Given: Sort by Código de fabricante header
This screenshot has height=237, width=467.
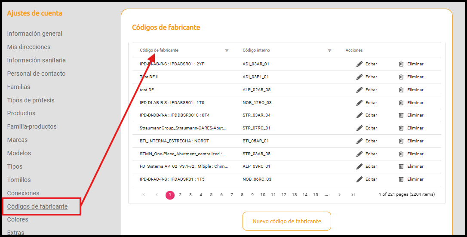Looking at the screenshot, I should (x=159, y=50).
